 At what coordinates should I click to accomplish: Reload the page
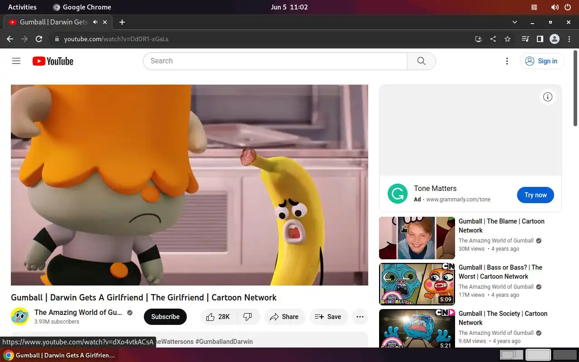point(39,39)
